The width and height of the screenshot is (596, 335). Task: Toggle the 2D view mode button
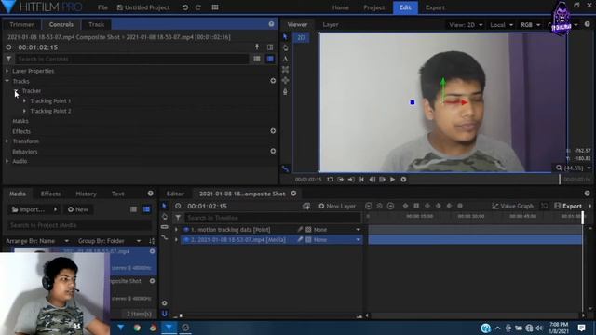point(301,37)
